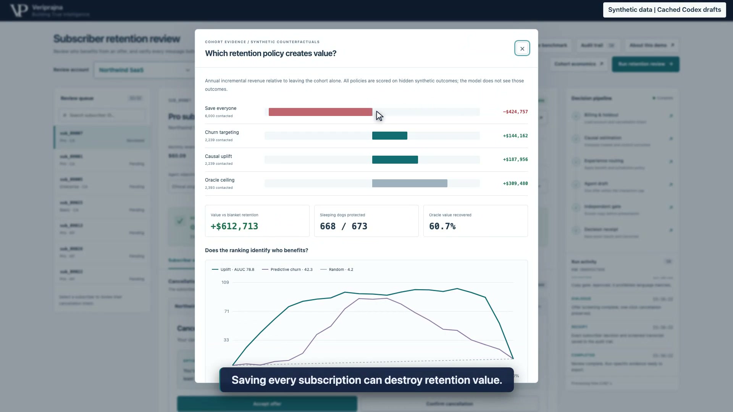Click the 'Synthetic data | Cached Codex drafts' badge
Screen dimensions: 733x412
pyautogui.click(x=664, y=10)
